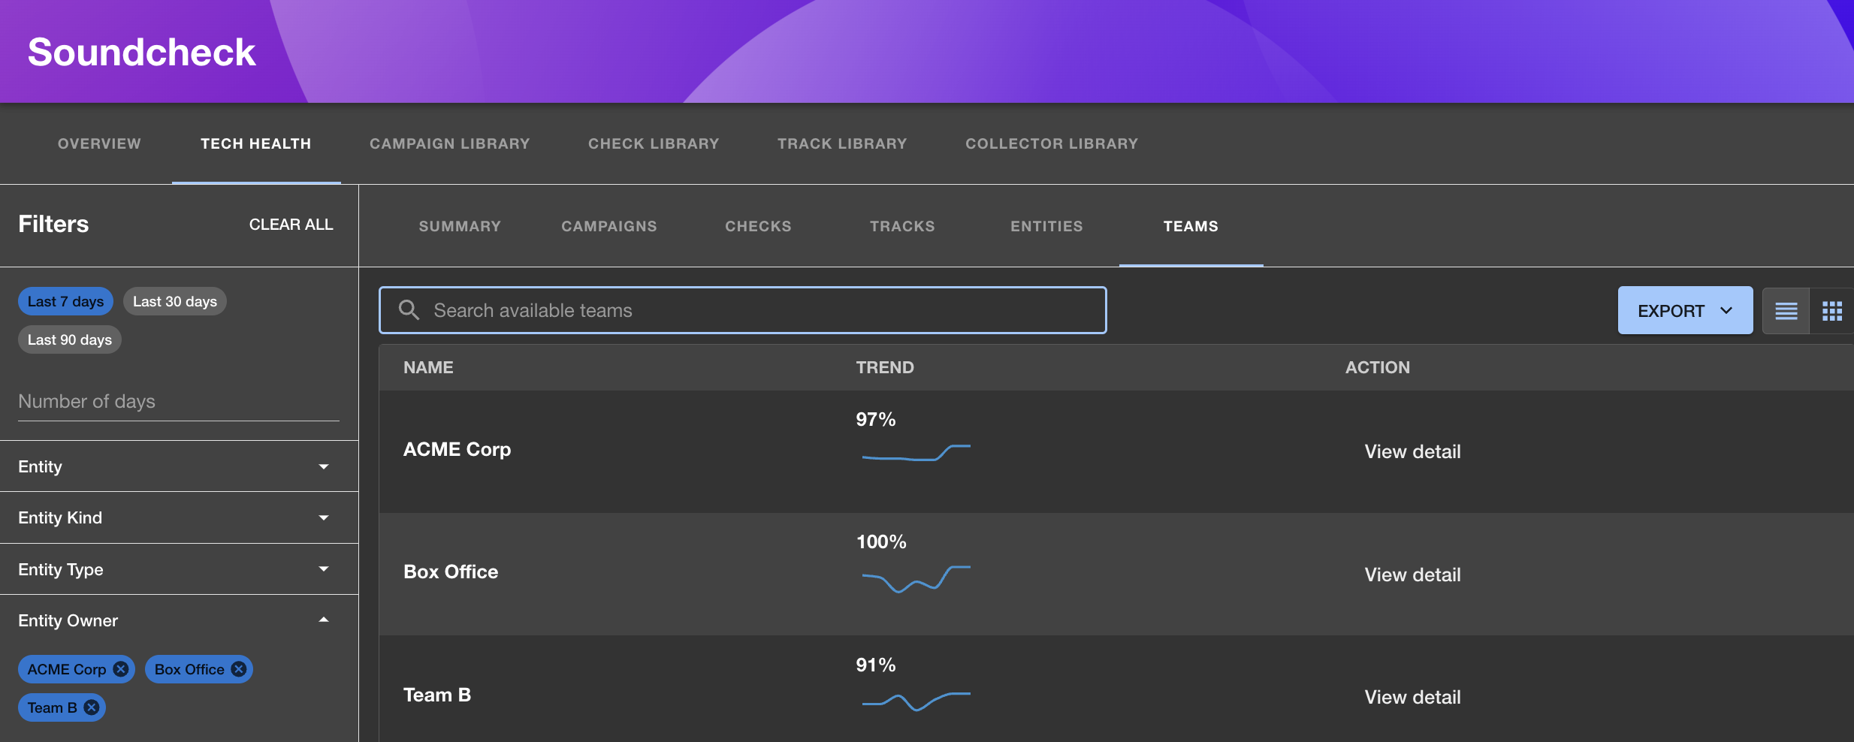
Task: Click the Filters heading
Action: (53, 224)
